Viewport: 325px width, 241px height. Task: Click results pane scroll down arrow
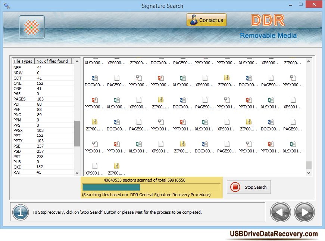309,173
